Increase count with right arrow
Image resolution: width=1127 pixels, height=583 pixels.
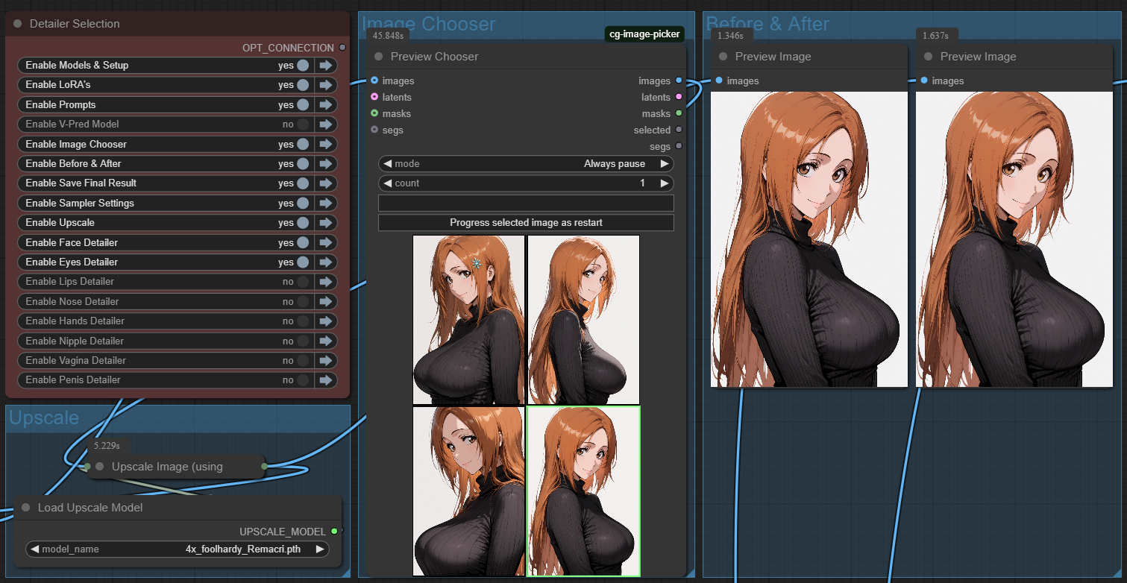pyautogui.click(x=664, y=183)
